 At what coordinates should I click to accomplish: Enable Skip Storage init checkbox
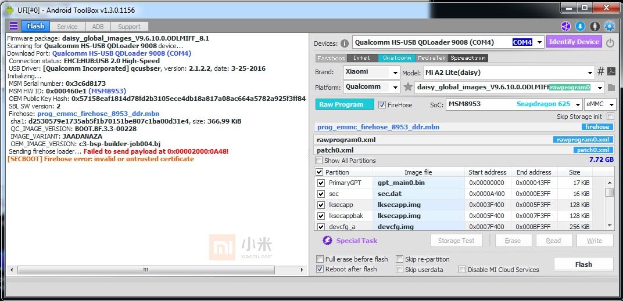[x=610, y=117]
